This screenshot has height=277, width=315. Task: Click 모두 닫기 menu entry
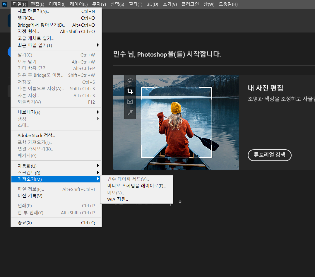point(56,62)
